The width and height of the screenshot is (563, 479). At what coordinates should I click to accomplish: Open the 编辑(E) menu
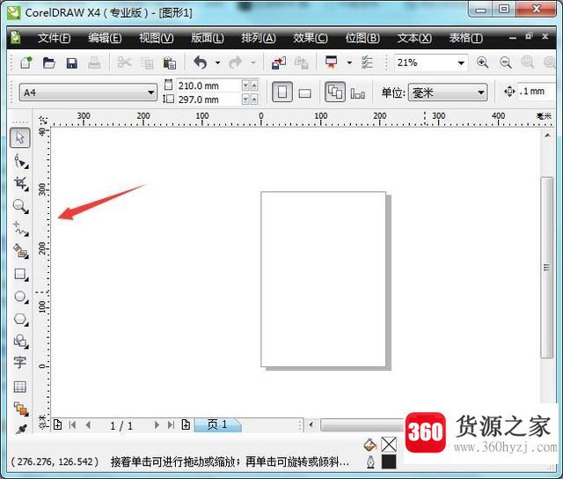(105, 38)
